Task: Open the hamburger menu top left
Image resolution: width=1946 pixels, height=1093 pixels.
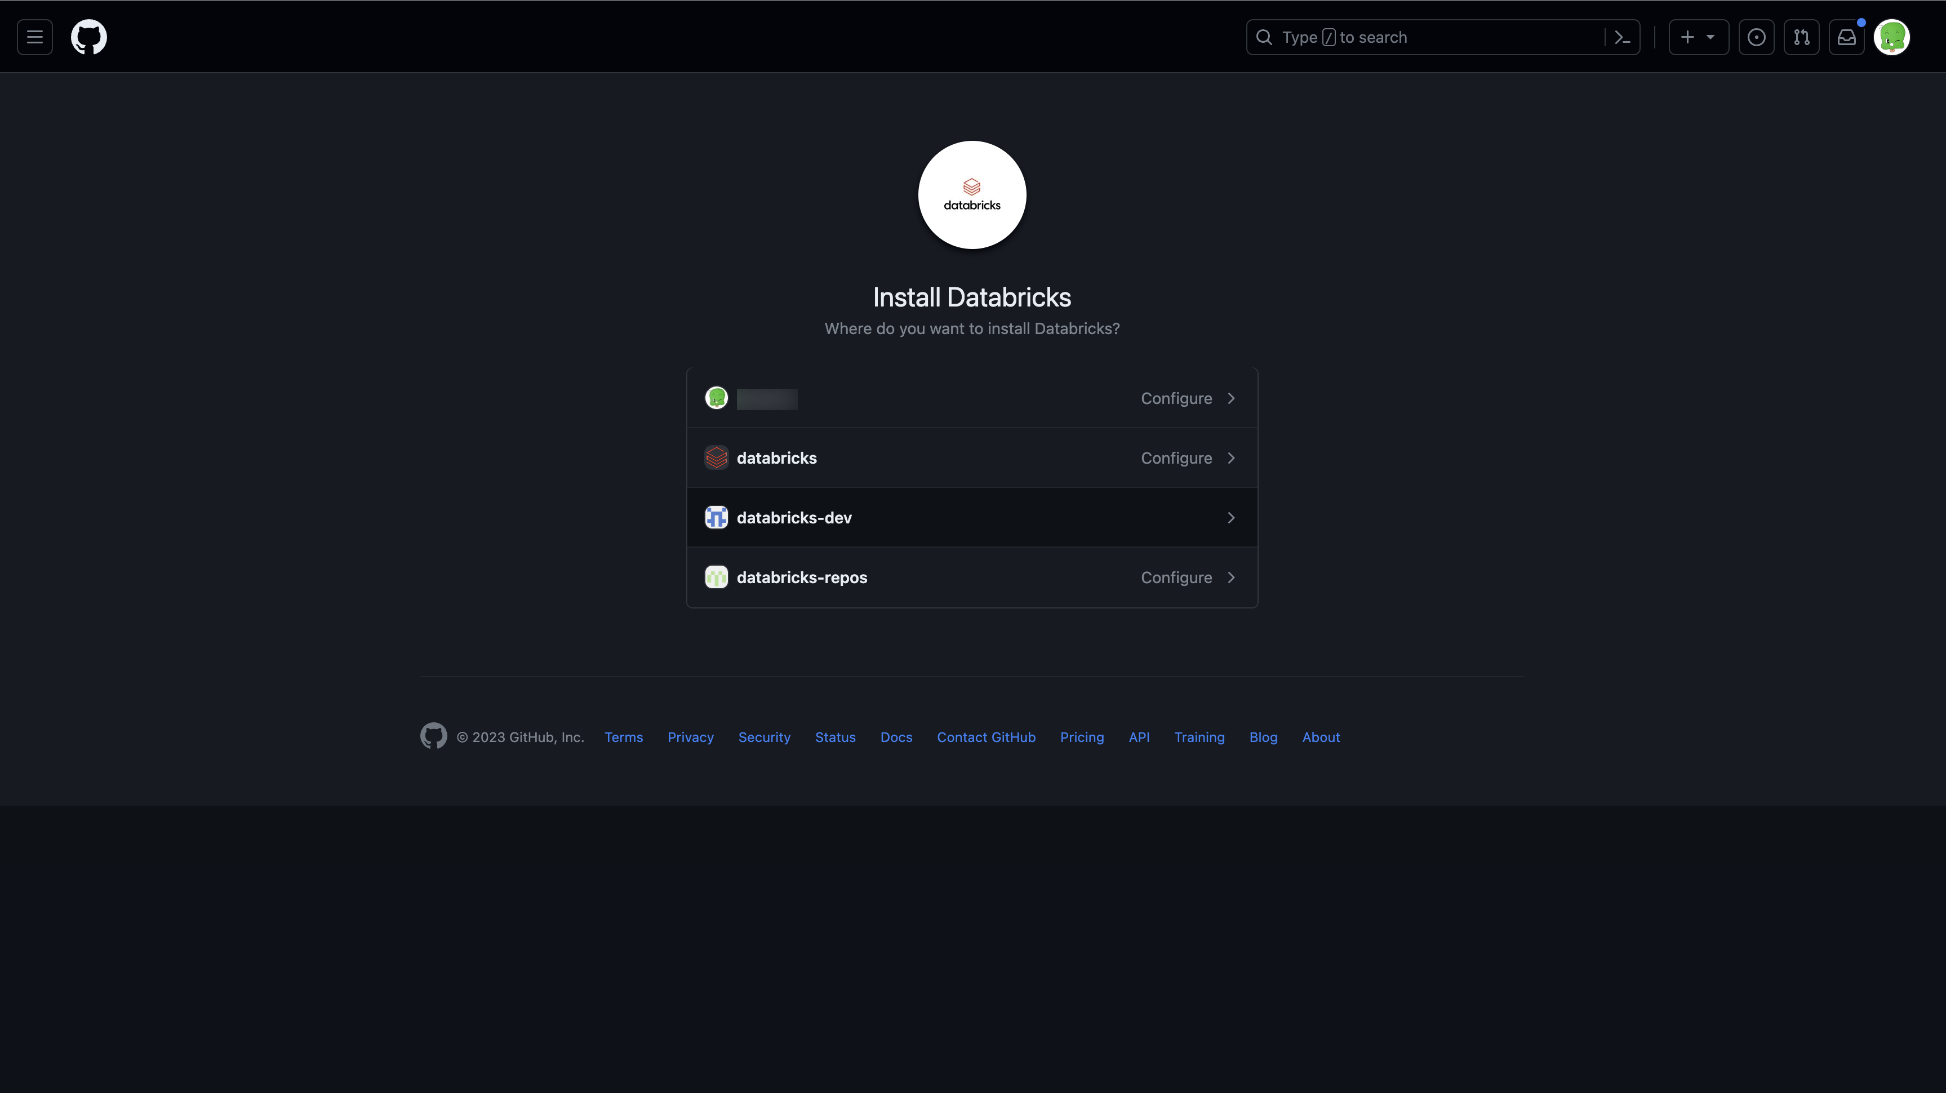Action: tap(33, 36)
